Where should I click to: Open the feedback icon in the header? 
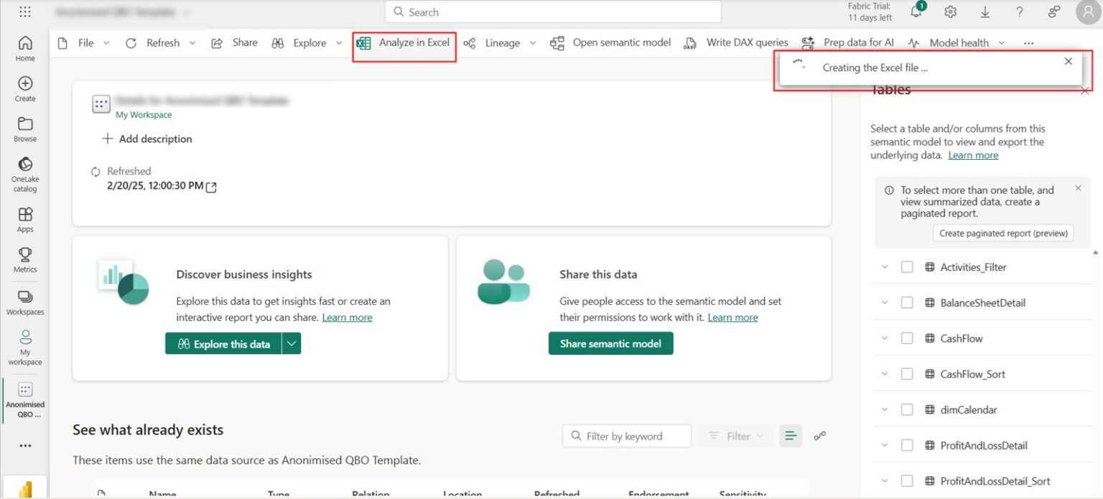tap(1054, 12)
